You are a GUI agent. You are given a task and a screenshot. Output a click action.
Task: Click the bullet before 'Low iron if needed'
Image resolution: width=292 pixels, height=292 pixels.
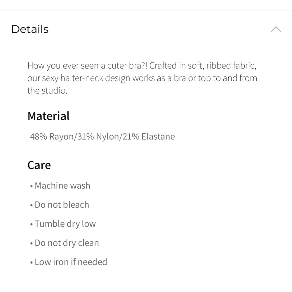tap(31, 263)
